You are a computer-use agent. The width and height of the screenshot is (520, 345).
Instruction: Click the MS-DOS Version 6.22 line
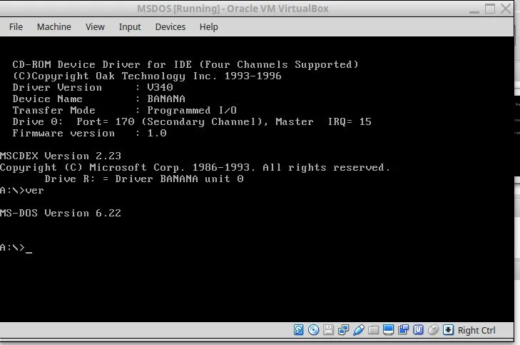61,213
